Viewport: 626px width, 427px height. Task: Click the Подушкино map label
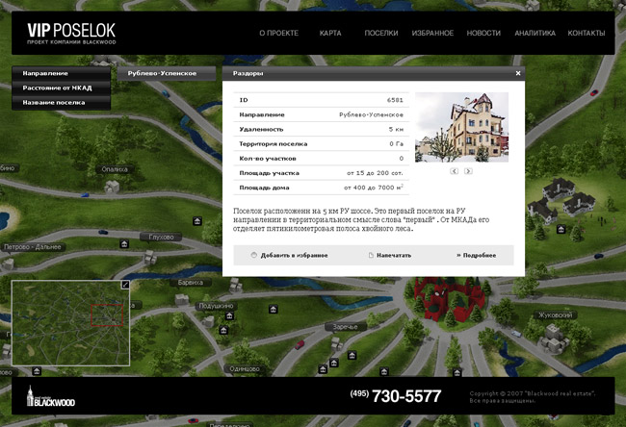[x=216, y=306]
